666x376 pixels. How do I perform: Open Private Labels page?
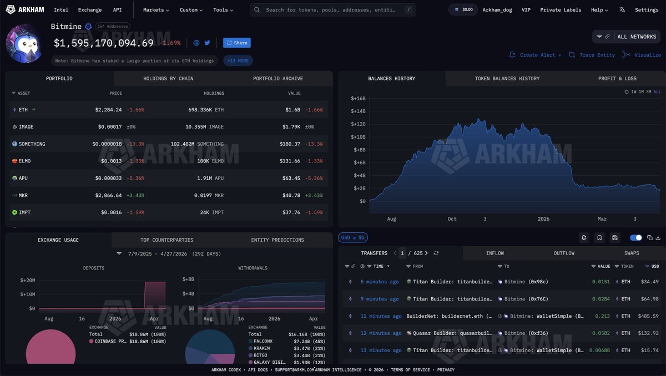coord(561,9)
